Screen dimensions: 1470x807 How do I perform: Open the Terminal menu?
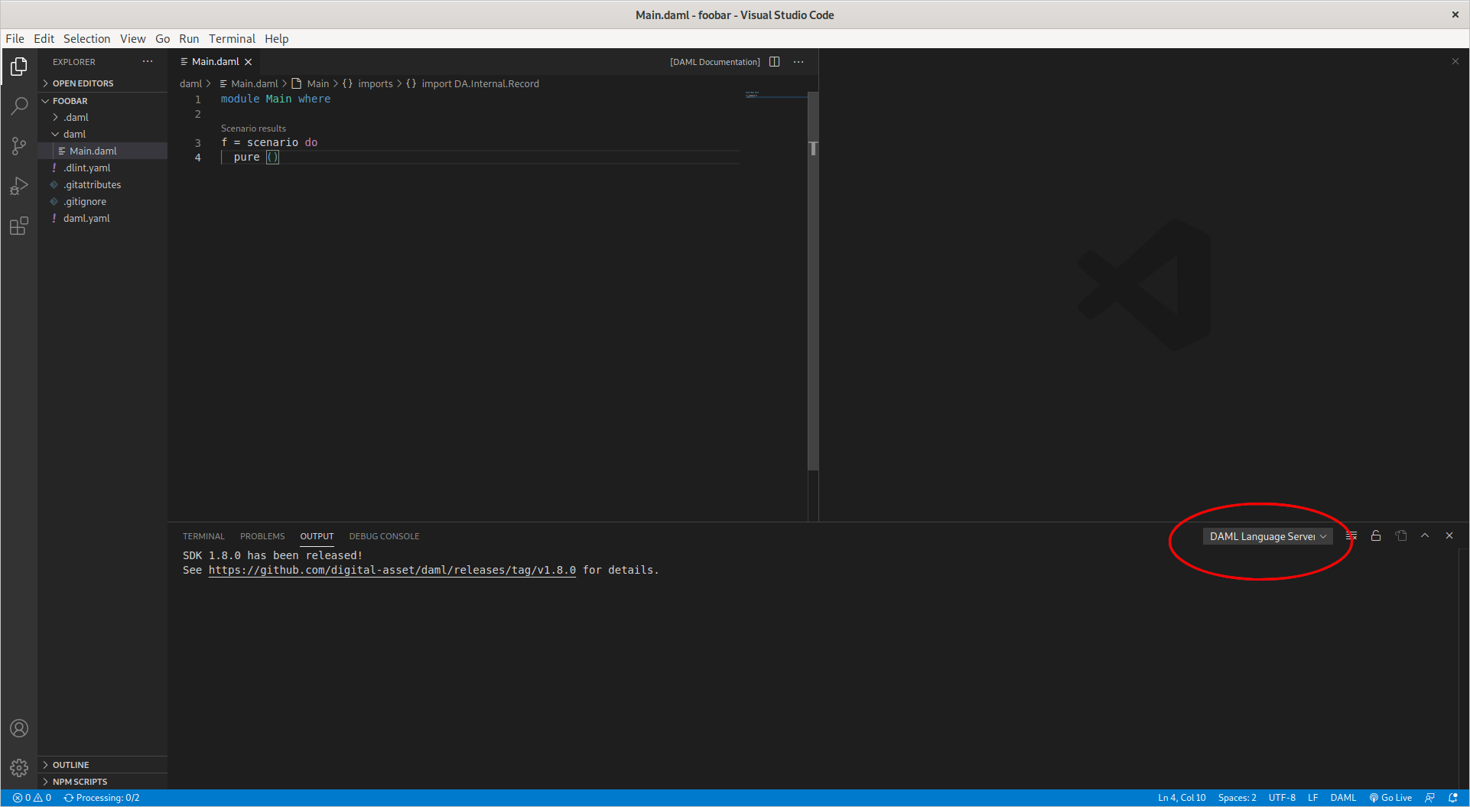tap(232, 38)
